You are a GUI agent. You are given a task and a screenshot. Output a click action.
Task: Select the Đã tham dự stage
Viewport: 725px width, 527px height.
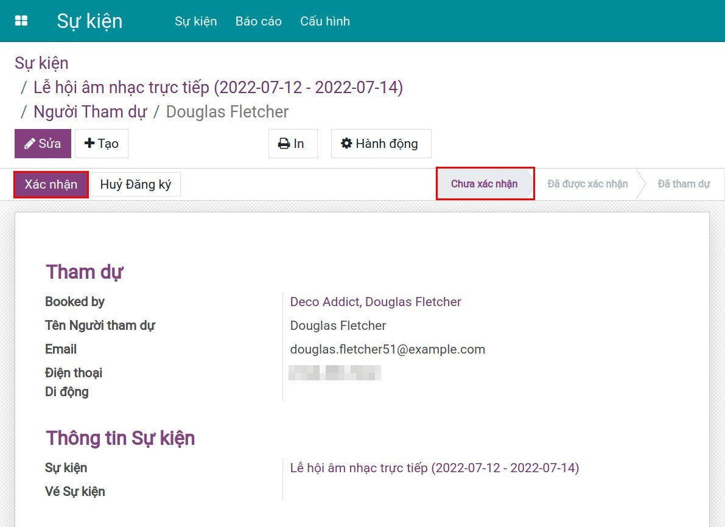(x=684, y=184)
